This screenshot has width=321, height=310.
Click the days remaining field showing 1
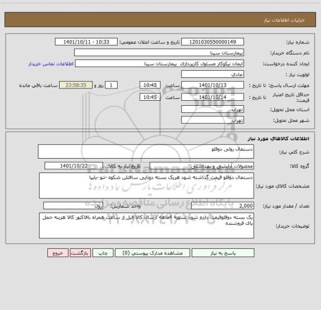point(111,85)
